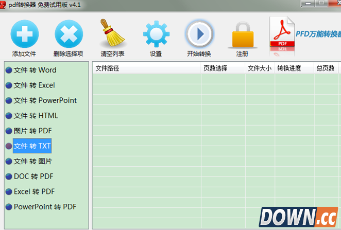Select the 文件 转 Word mode
Viewport: 341px width, 230px height.
pyautogui.click(x=35, y=70)
